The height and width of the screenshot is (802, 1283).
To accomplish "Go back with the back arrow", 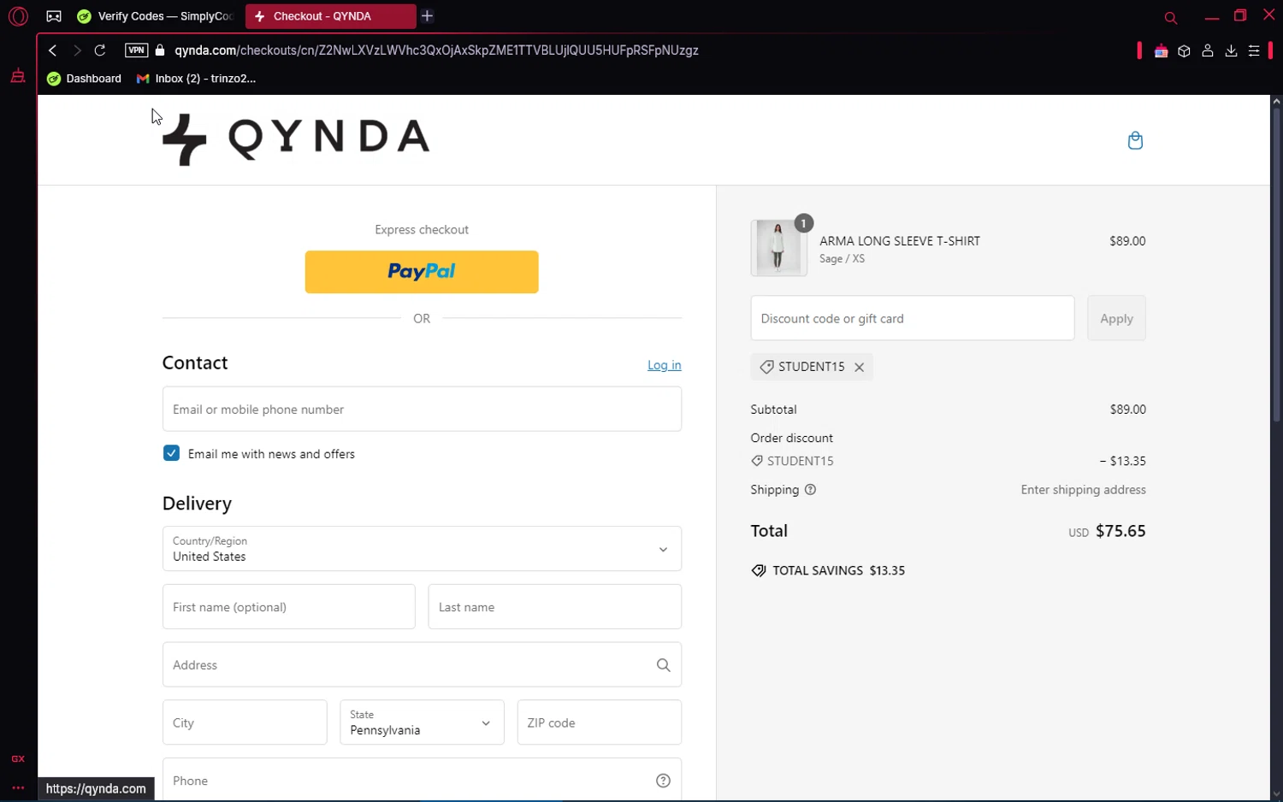I will pos(53,50).
